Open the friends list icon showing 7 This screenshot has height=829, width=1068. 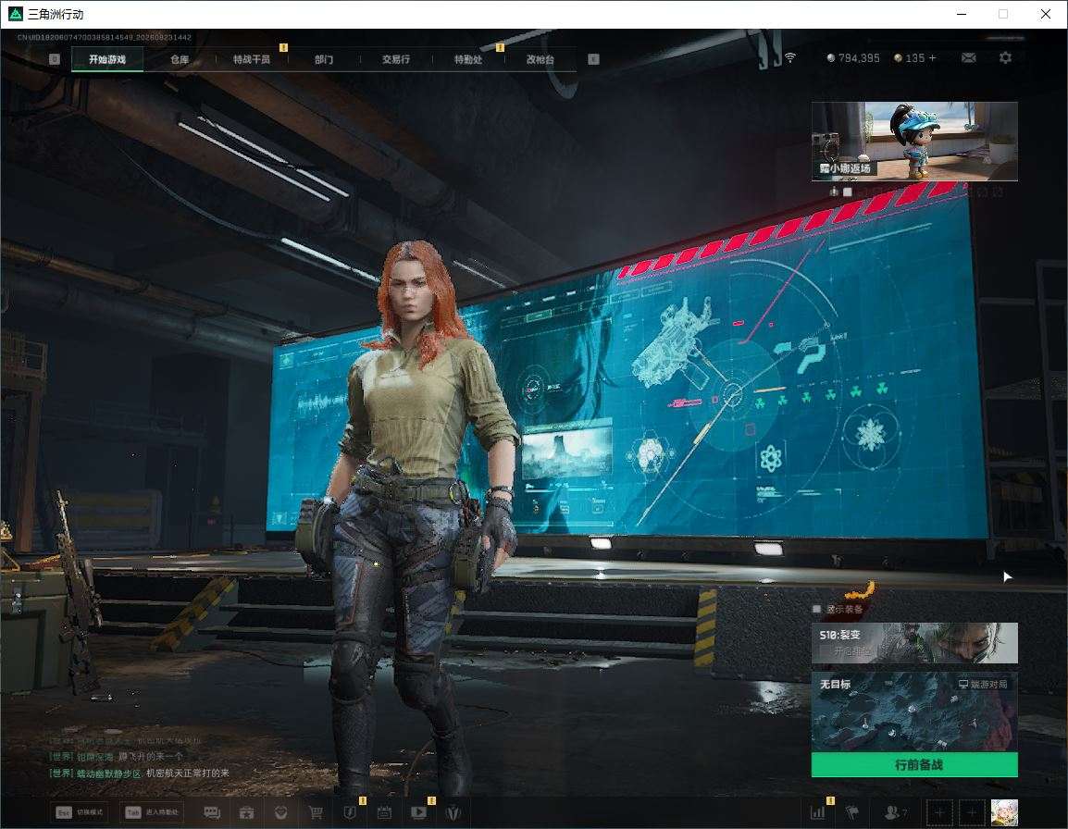tap(895, 812)
